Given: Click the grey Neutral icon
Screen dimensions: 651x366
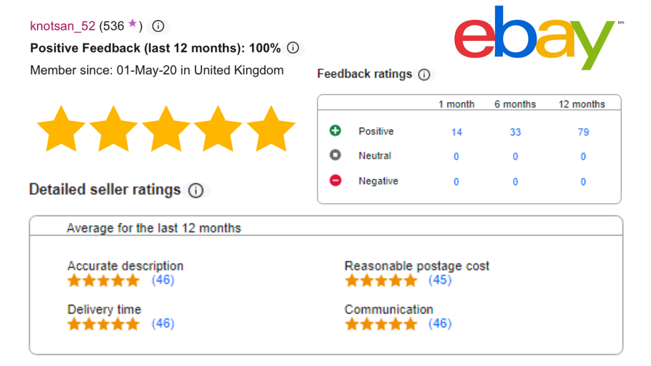Looking at the screenshot, I should [x=336, y=155].
